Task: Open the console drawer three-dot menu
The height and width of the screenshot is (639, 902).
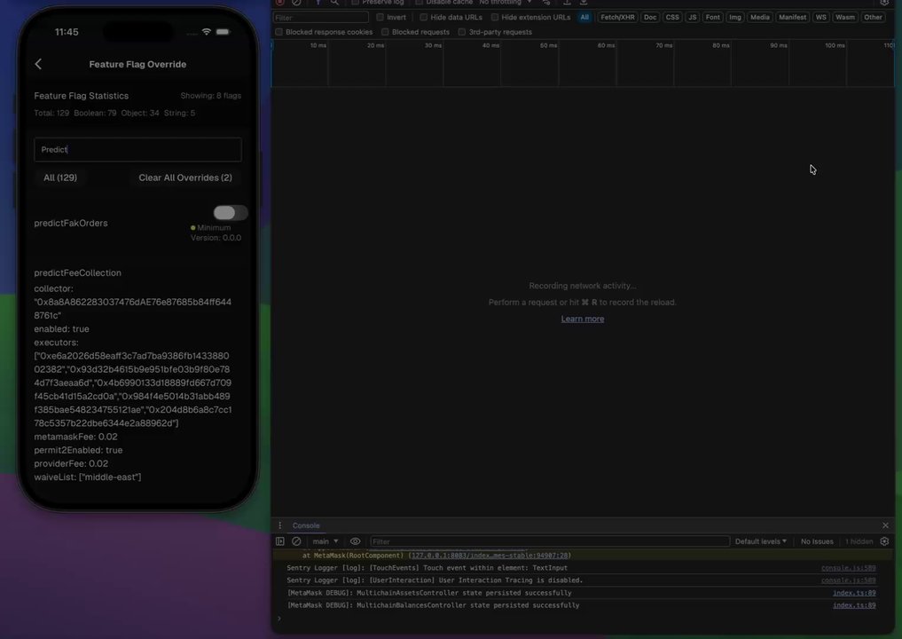Action: [279, 525]
